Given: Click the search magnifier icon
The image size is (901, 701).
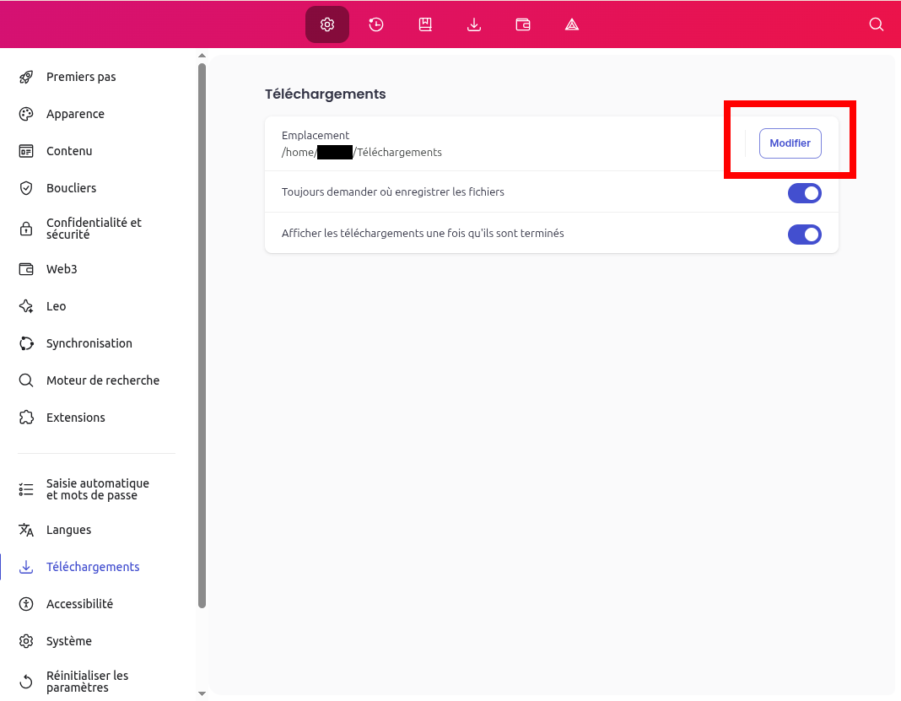Looking at the screenshot, I should click(877, 24).
